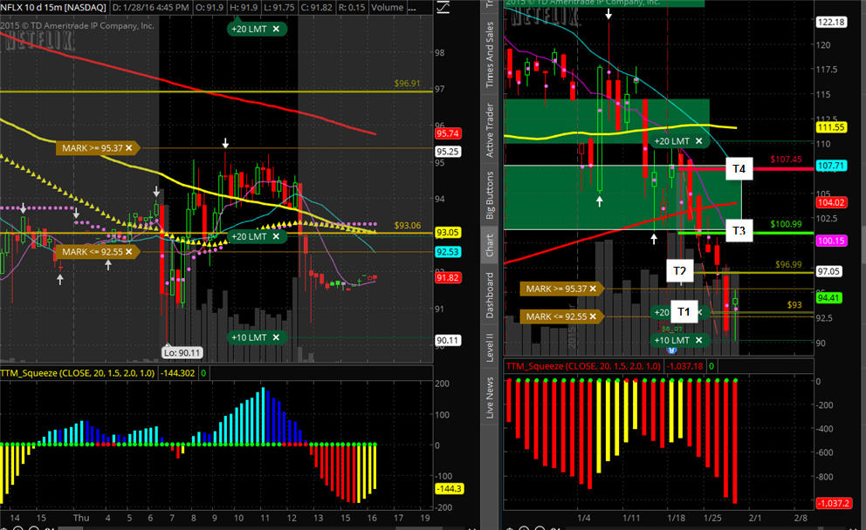Viewport: 866px width, 530px height.
Task: Open the Dashboard side tab
Action: 490,295
